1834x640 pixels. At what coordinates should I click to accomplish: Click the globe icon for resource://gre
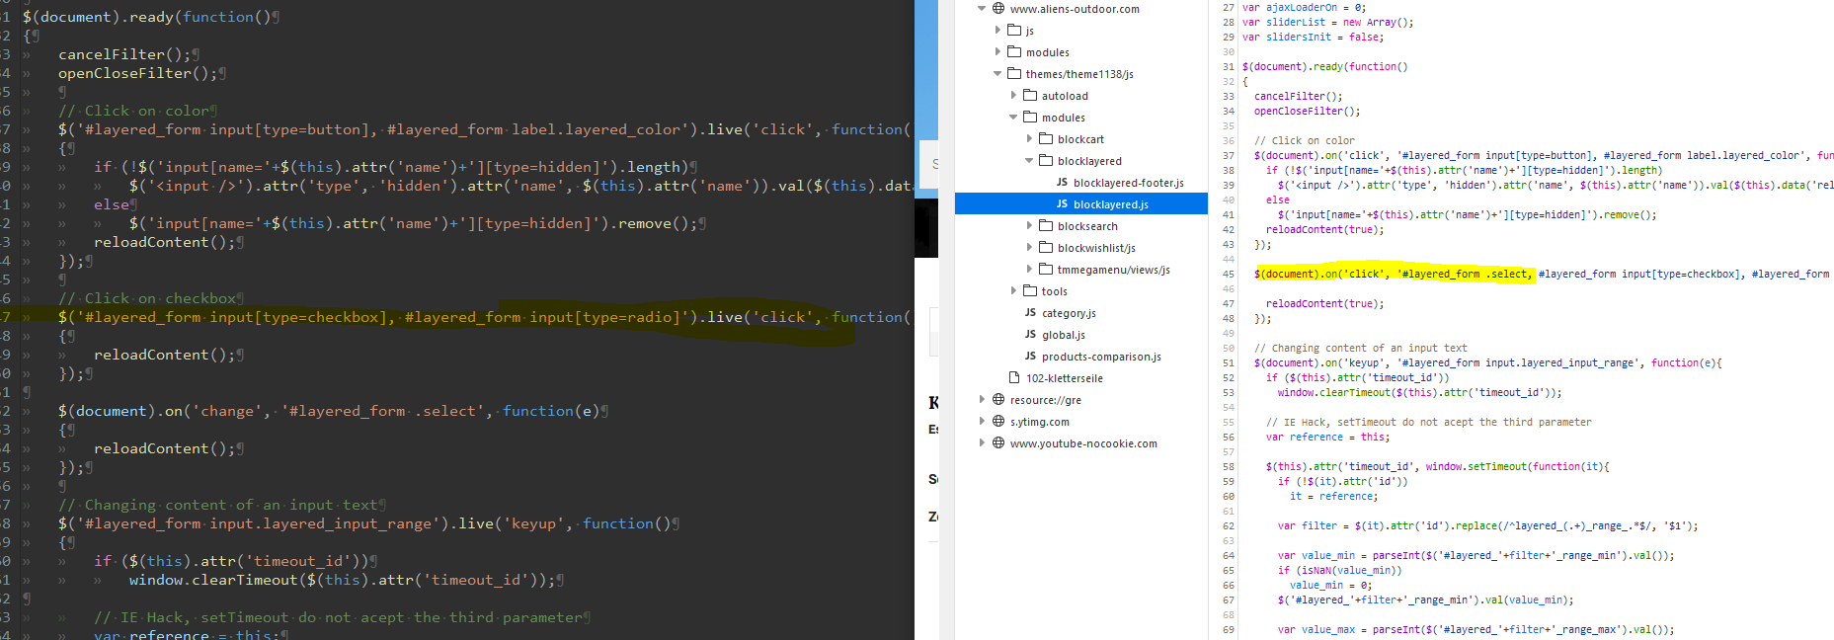click(998, 400)
